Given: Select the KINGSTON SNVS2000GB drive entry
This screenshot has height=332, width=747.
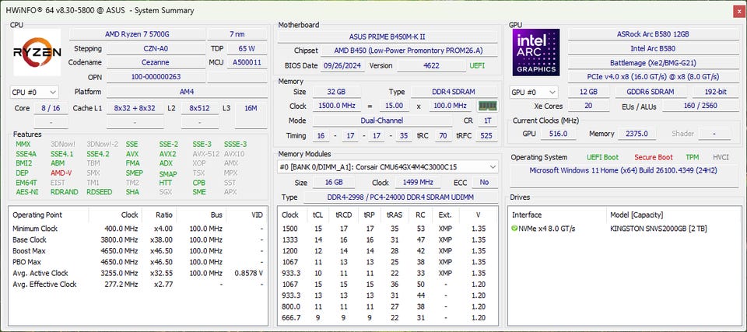Looking at the screenshot, I should pos(658,228).
